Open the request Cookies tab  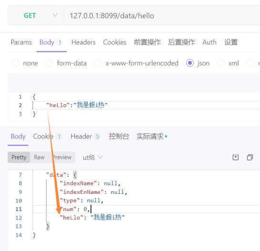click(x=115, y=42)
